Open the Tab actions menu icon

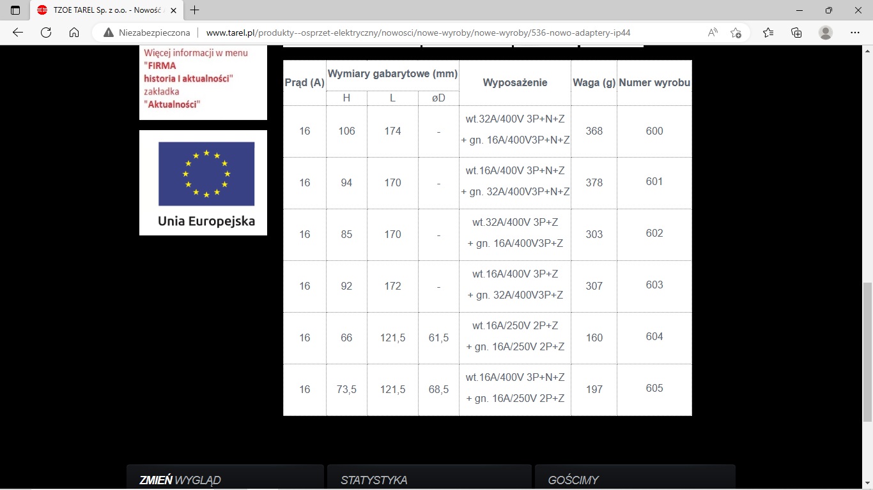(x=15, y=10)
